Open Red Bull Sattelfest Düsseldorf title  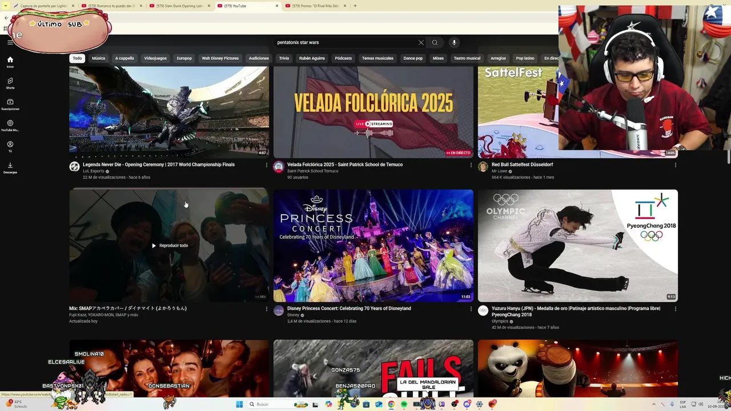click(522, 164)
